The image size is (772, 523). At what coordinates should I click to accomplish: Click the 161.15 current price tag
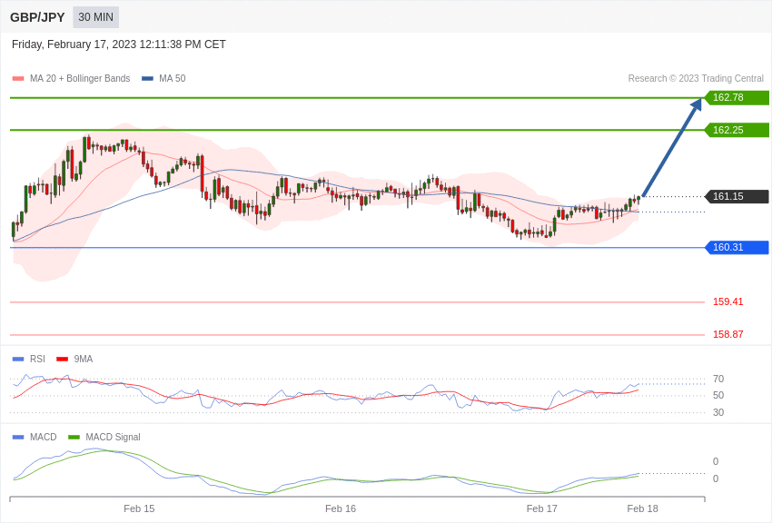(737, 196)
